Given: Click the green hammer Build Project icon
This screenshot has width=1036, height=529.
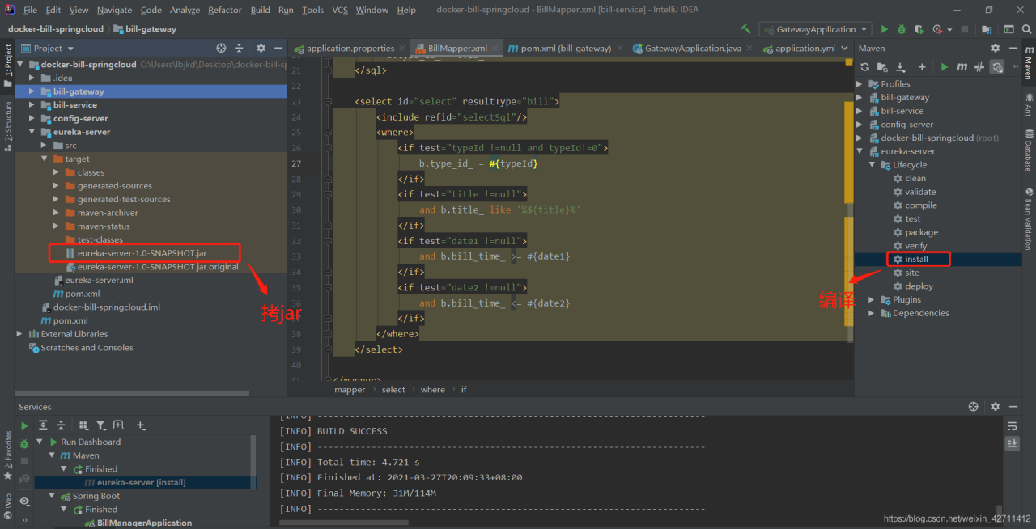Looking at the screenshot, I should [x=745, y=29].
